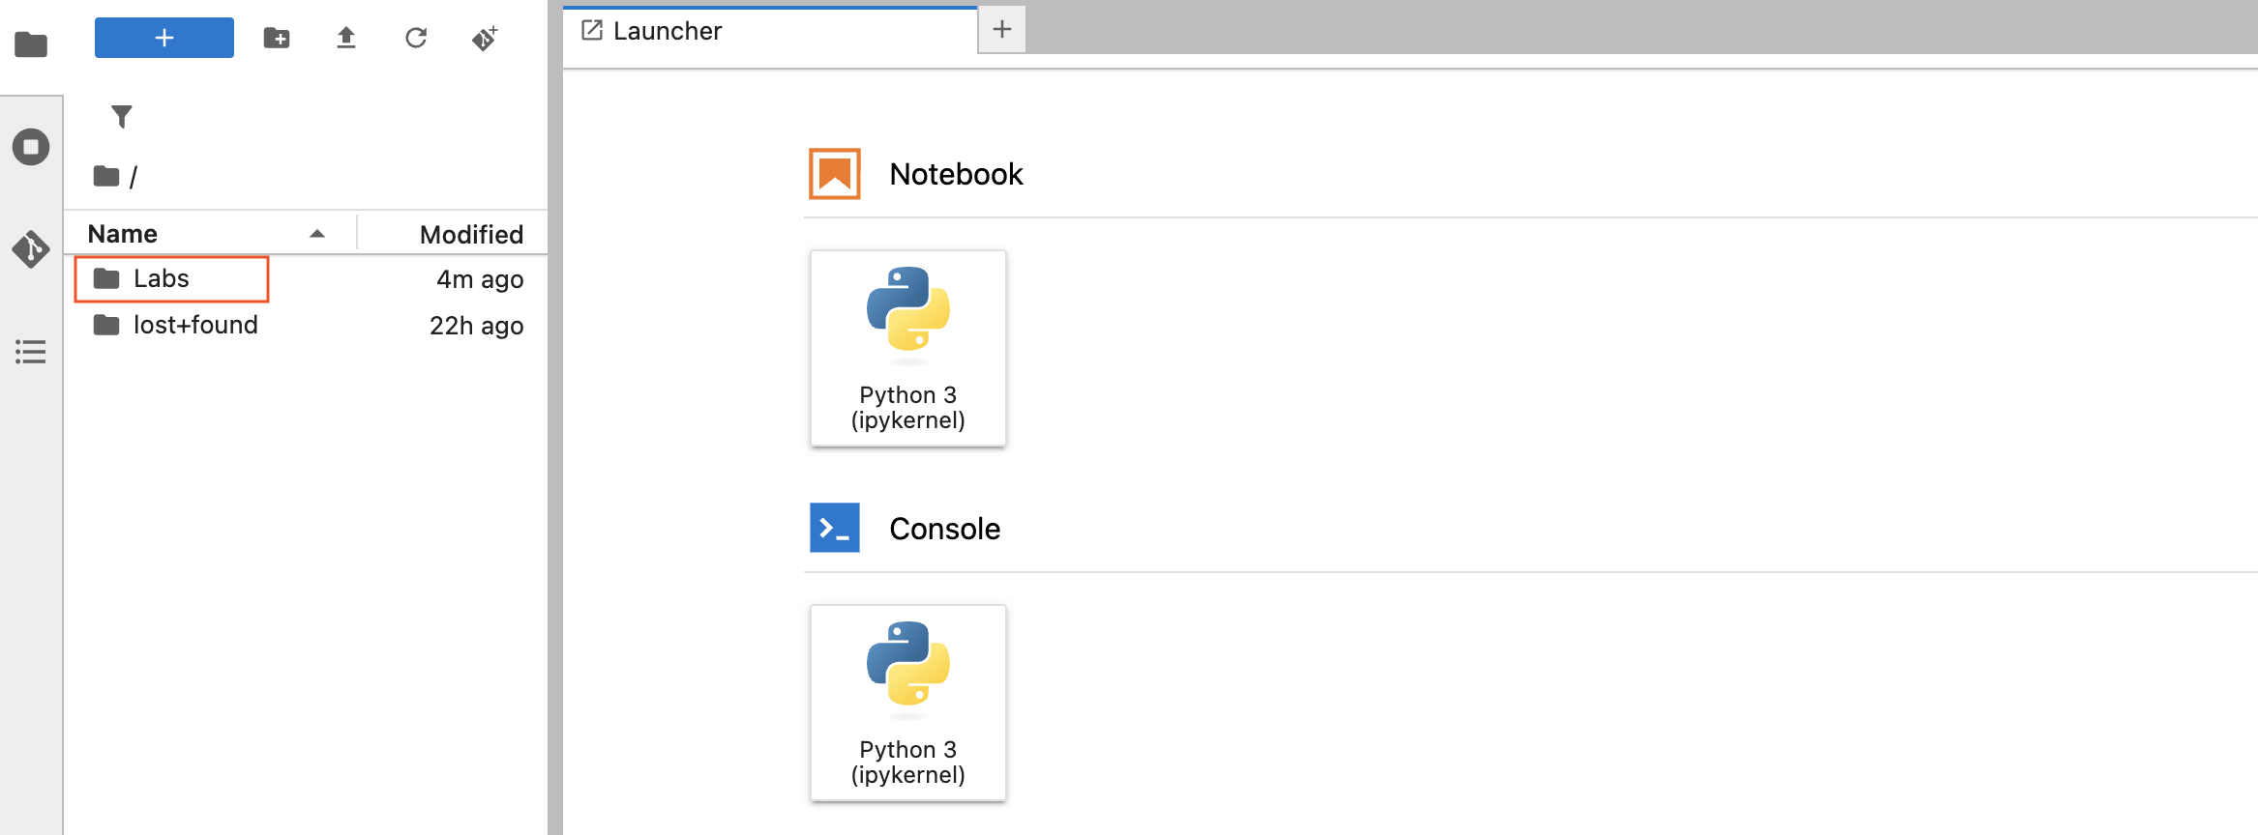The width and height of the screenshot is (2258, 835).
Task: Launch Python 3 (ipykernel) Console card
Action: click(908, 703)
